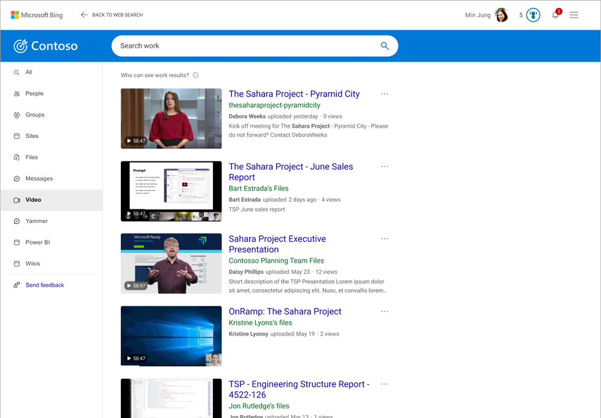Switch to the Files tab label
This screenshot has width=601, height=418.
pyautogui.click(x=31, y=157)
